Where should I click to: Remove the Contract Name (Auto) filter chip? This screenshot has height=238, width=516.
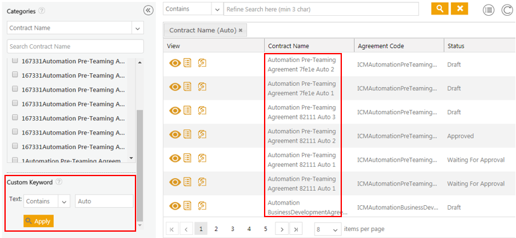pos(241,30)
